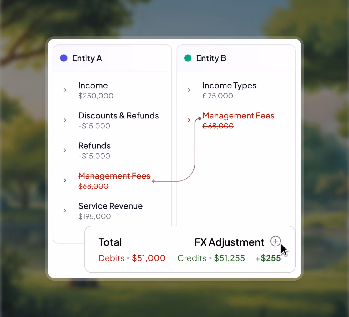Click Entity A's purple color dot
This screenshot has height=317, width=349.
[64, 58]
